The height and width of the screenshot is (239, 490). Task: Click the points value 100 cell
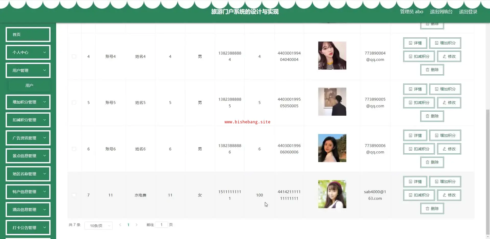tap(260, 195)
